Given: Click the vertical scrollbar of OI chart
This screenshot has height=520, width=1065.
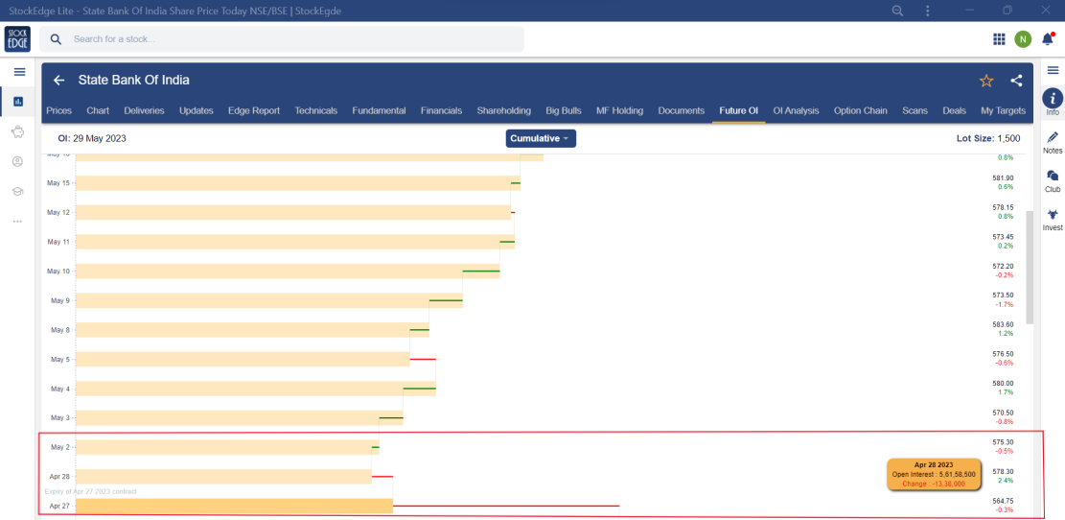Looking at the screenshot, I should tap(1030, 267).
